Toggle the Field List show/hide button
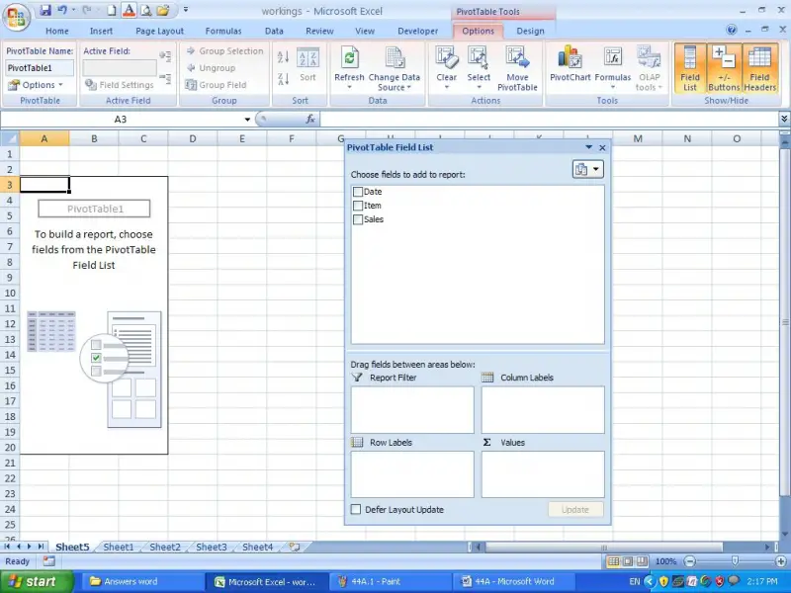 [689, 68]
